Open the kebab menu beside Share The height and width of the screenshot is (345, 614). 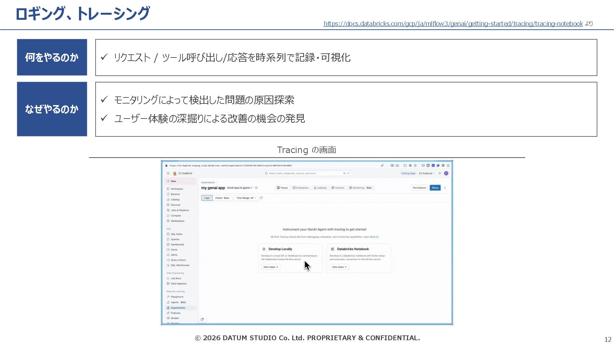pos(445,188)
